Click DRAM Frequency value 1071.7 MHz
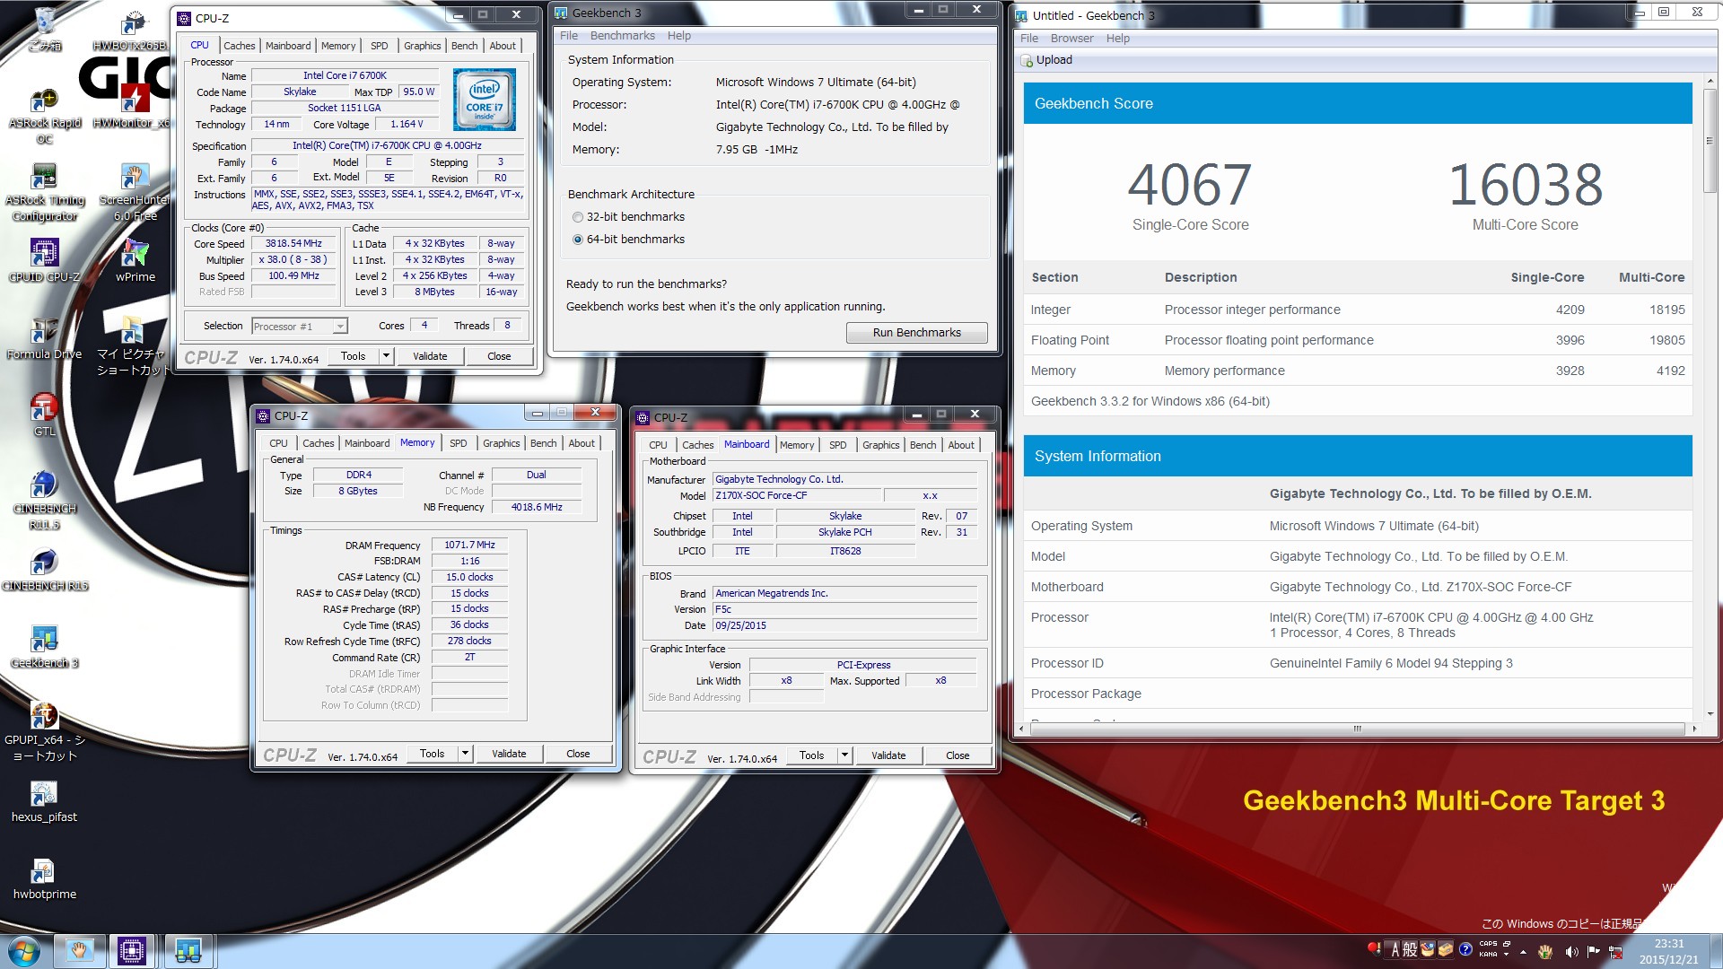The height and width of the screenshot is (969, 1723). (x=469, y=545)
